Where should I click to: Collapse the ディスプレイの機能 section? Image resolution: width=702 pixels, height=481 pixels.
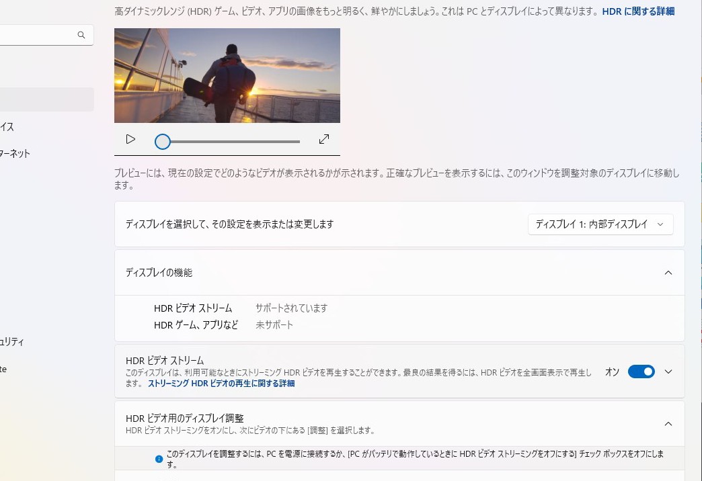click(x=668, y=273)
